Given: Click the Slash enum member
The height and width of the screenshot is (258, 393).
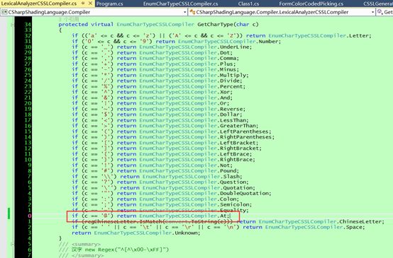Looking at the screenshot, I should point(231,176).
